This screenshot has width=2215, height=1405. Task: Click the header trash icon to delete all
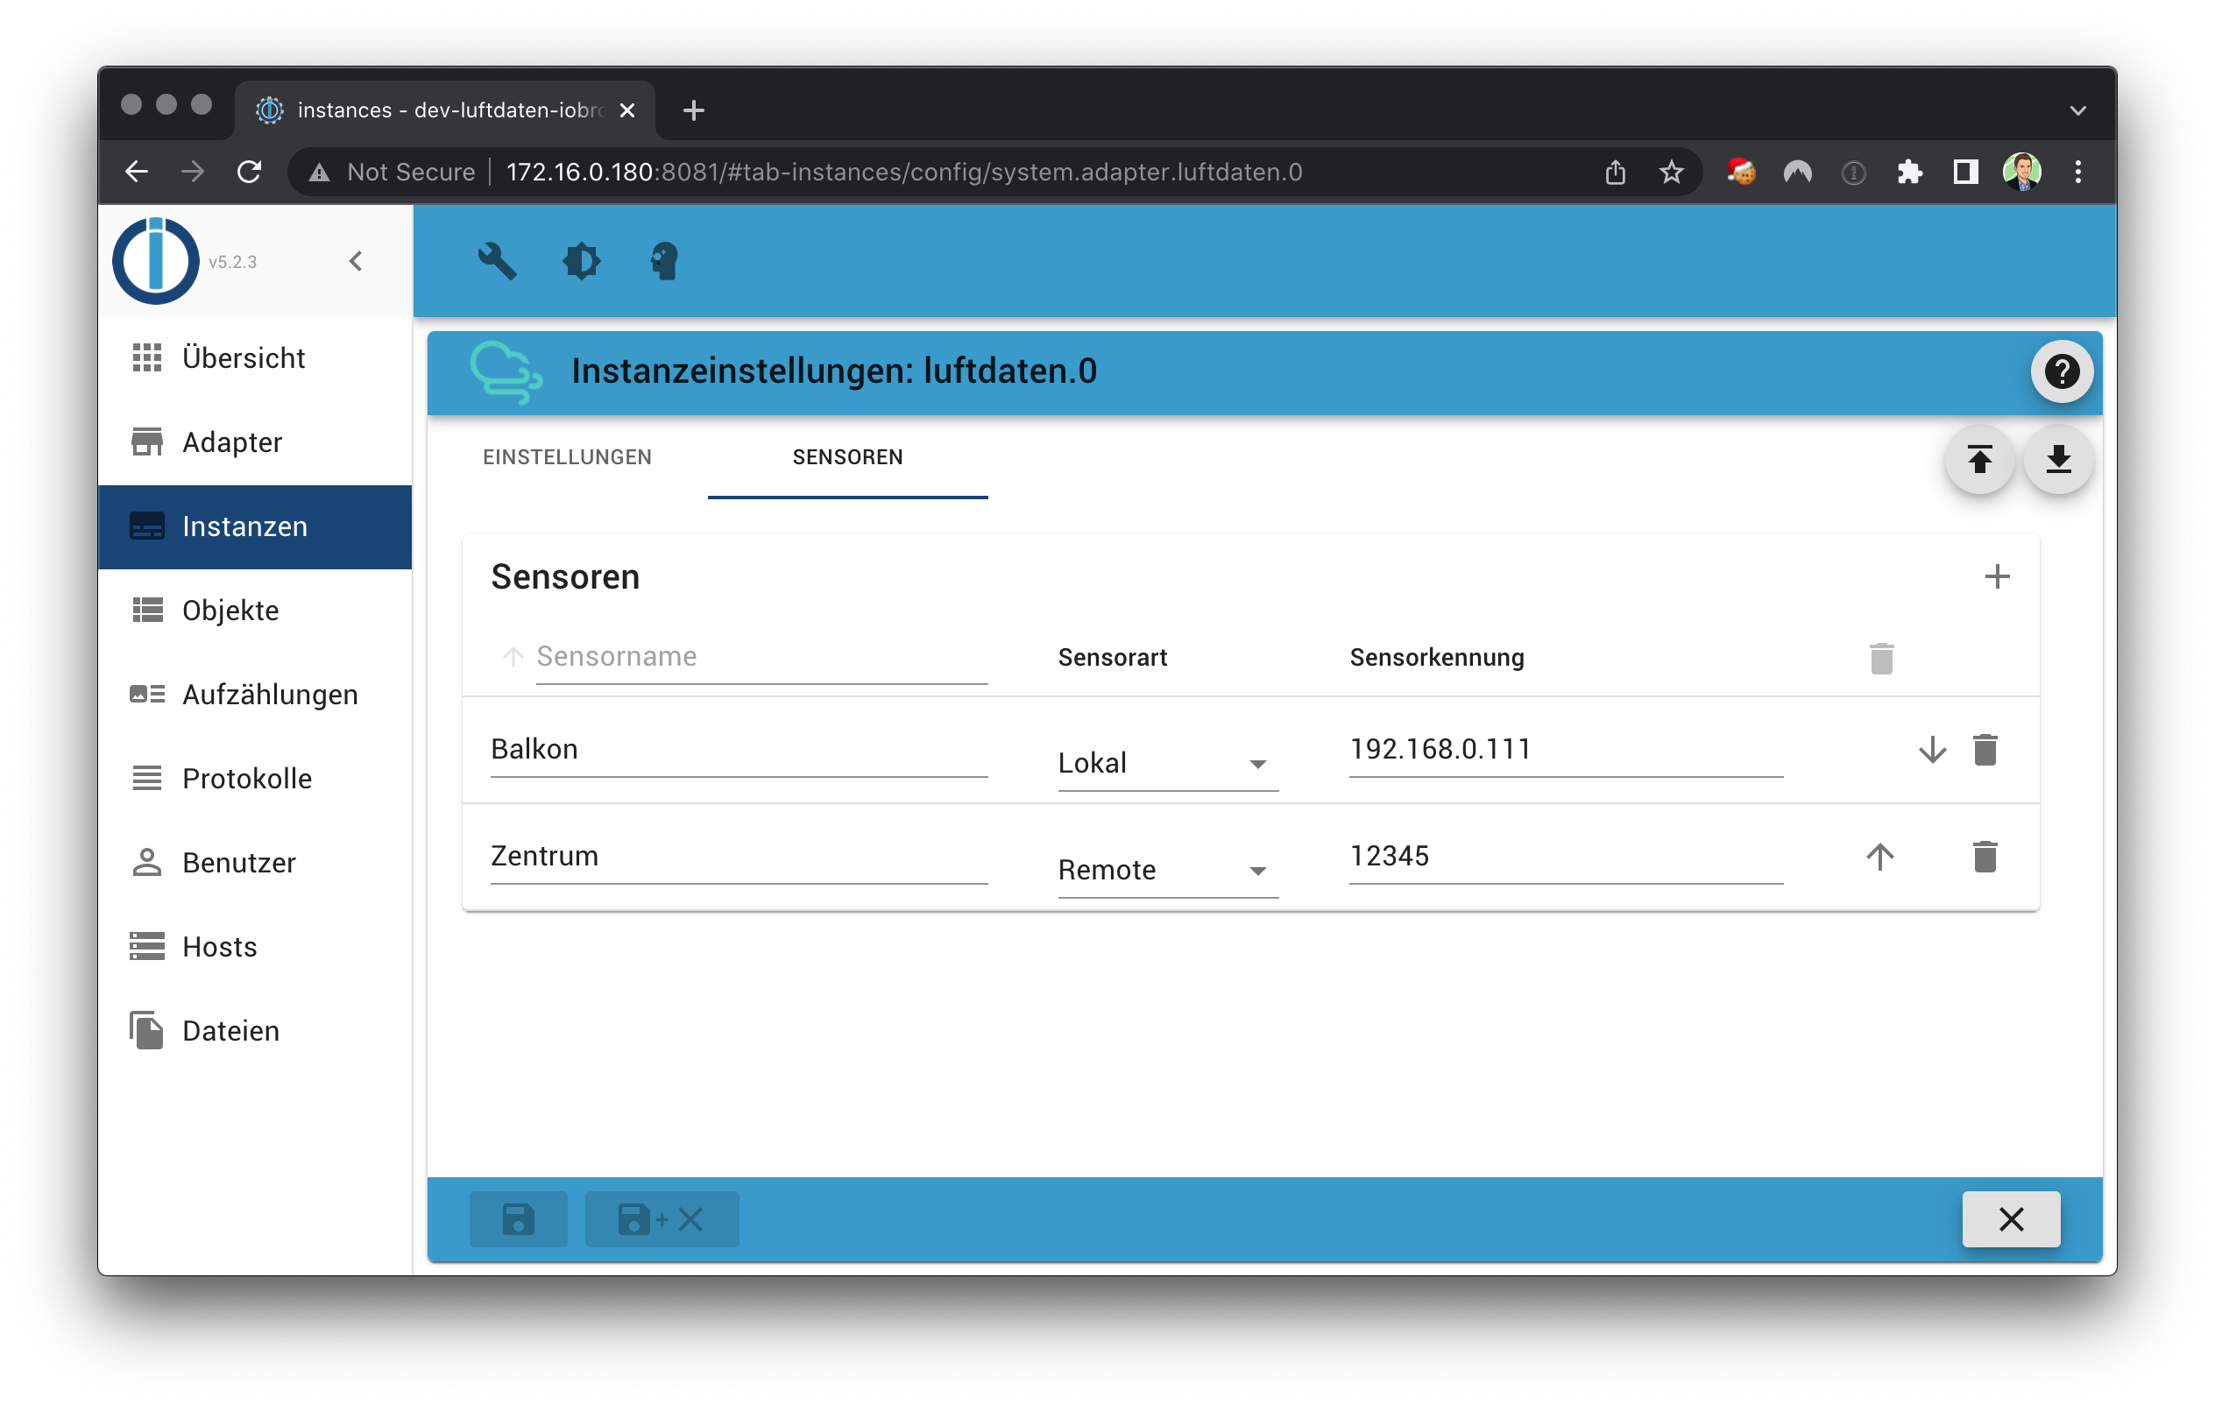1881,659
